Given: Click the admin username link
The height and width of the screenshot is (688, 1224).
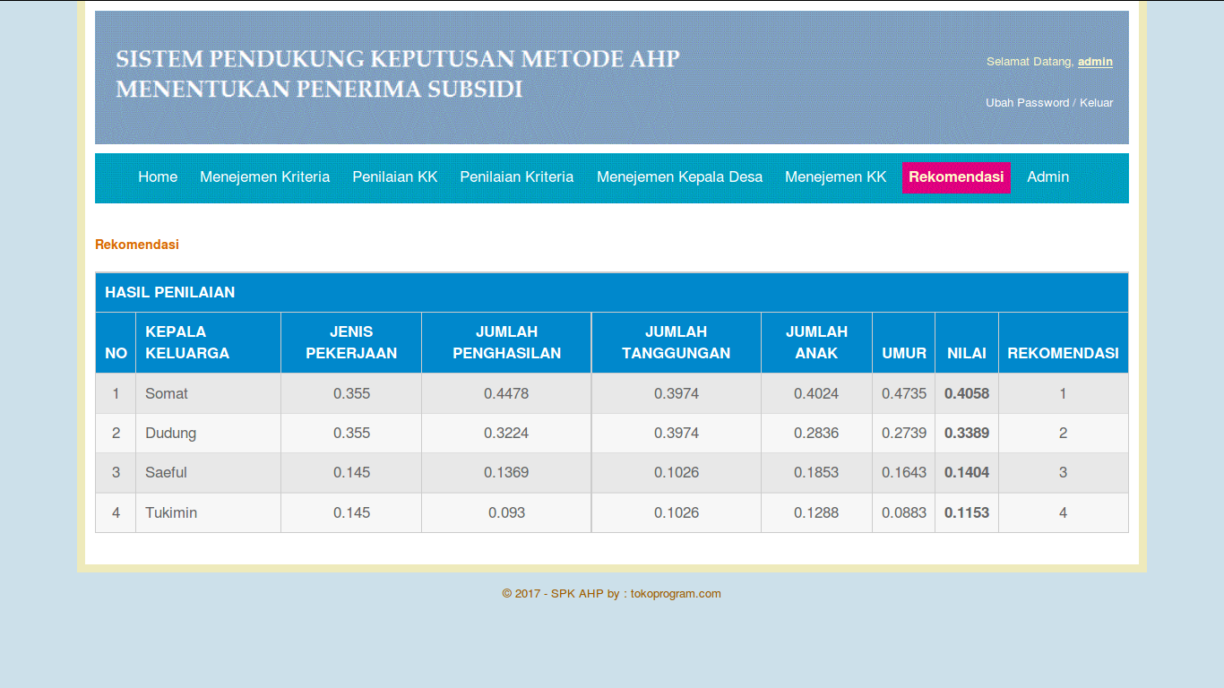Looking at the screenshot, I should click(1095, 62).
